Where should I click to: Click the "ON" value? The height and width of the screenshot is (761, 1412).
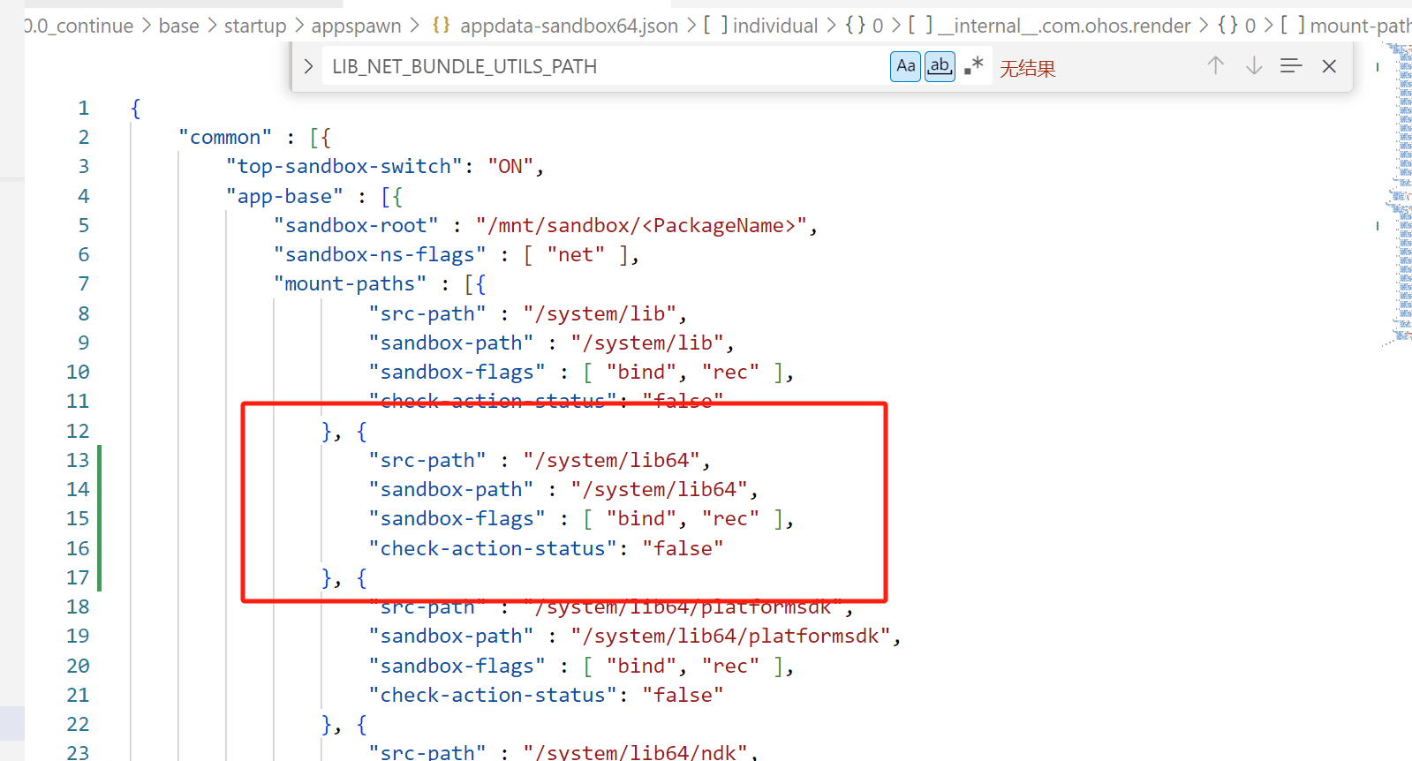pos(510,166)
